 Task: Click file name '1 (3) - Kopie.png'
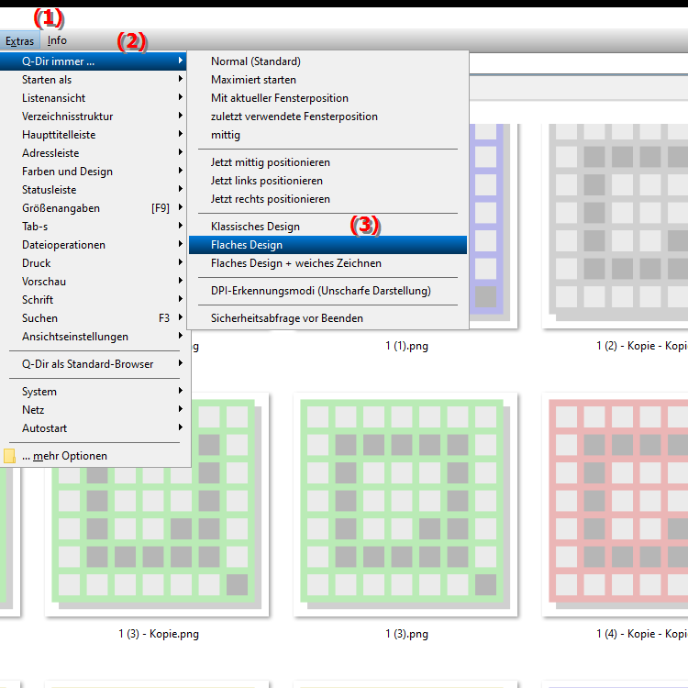coord(159,634)
